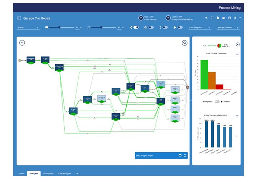This screenshot has width=257, height=179.
Task: Click the ER Sepsis Triage activity node
Action: [x=59, y=68]
